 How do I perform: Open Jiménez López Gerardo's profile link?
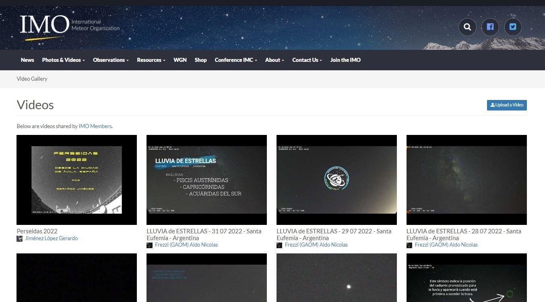click(51, 239)
